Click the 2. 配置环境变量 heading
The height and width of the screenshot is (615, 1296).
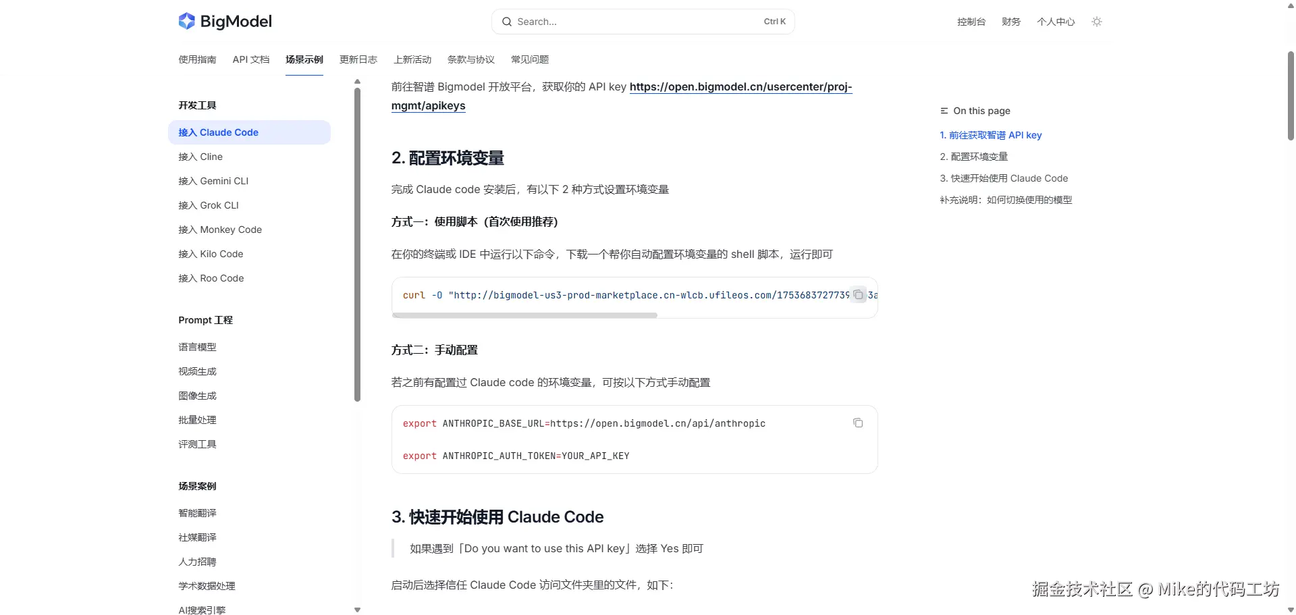448,158
